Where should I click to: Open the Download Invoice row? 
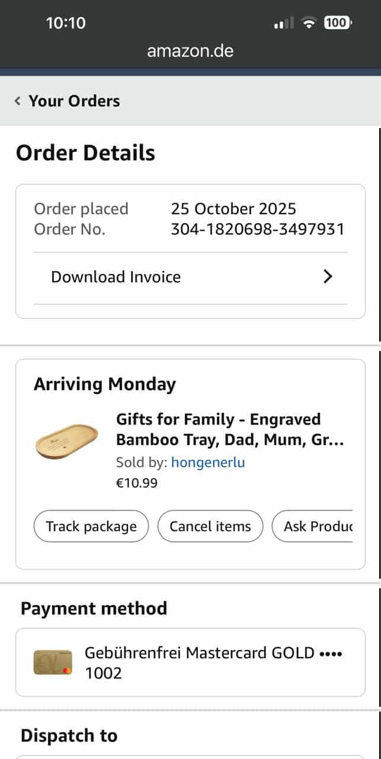pyautogui.click(x=116, y=277)
